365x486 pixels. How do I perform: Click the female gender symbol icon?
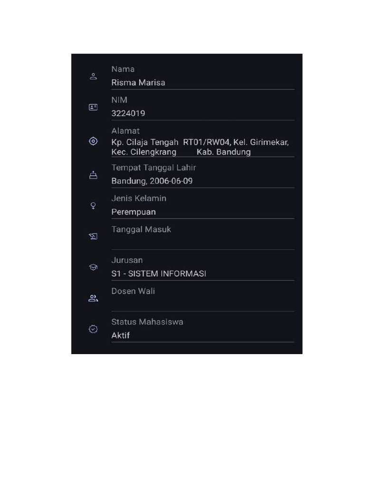[x=93, y=206]
